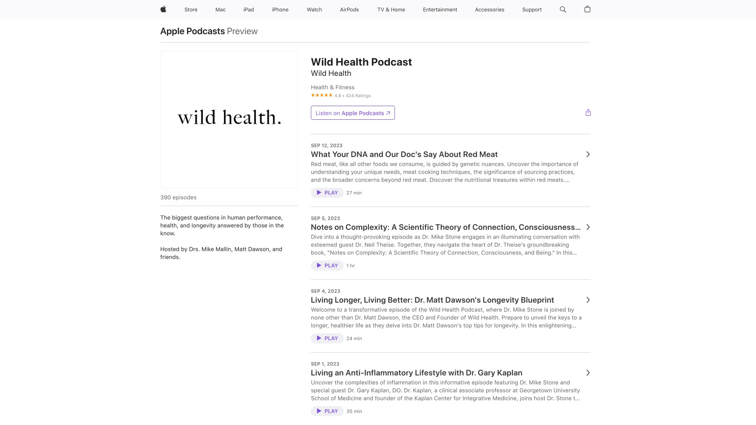Viewport: 756px width, 425px height.
Task: Click Listen on Apple Podcasts button
Action: point(353,113)
